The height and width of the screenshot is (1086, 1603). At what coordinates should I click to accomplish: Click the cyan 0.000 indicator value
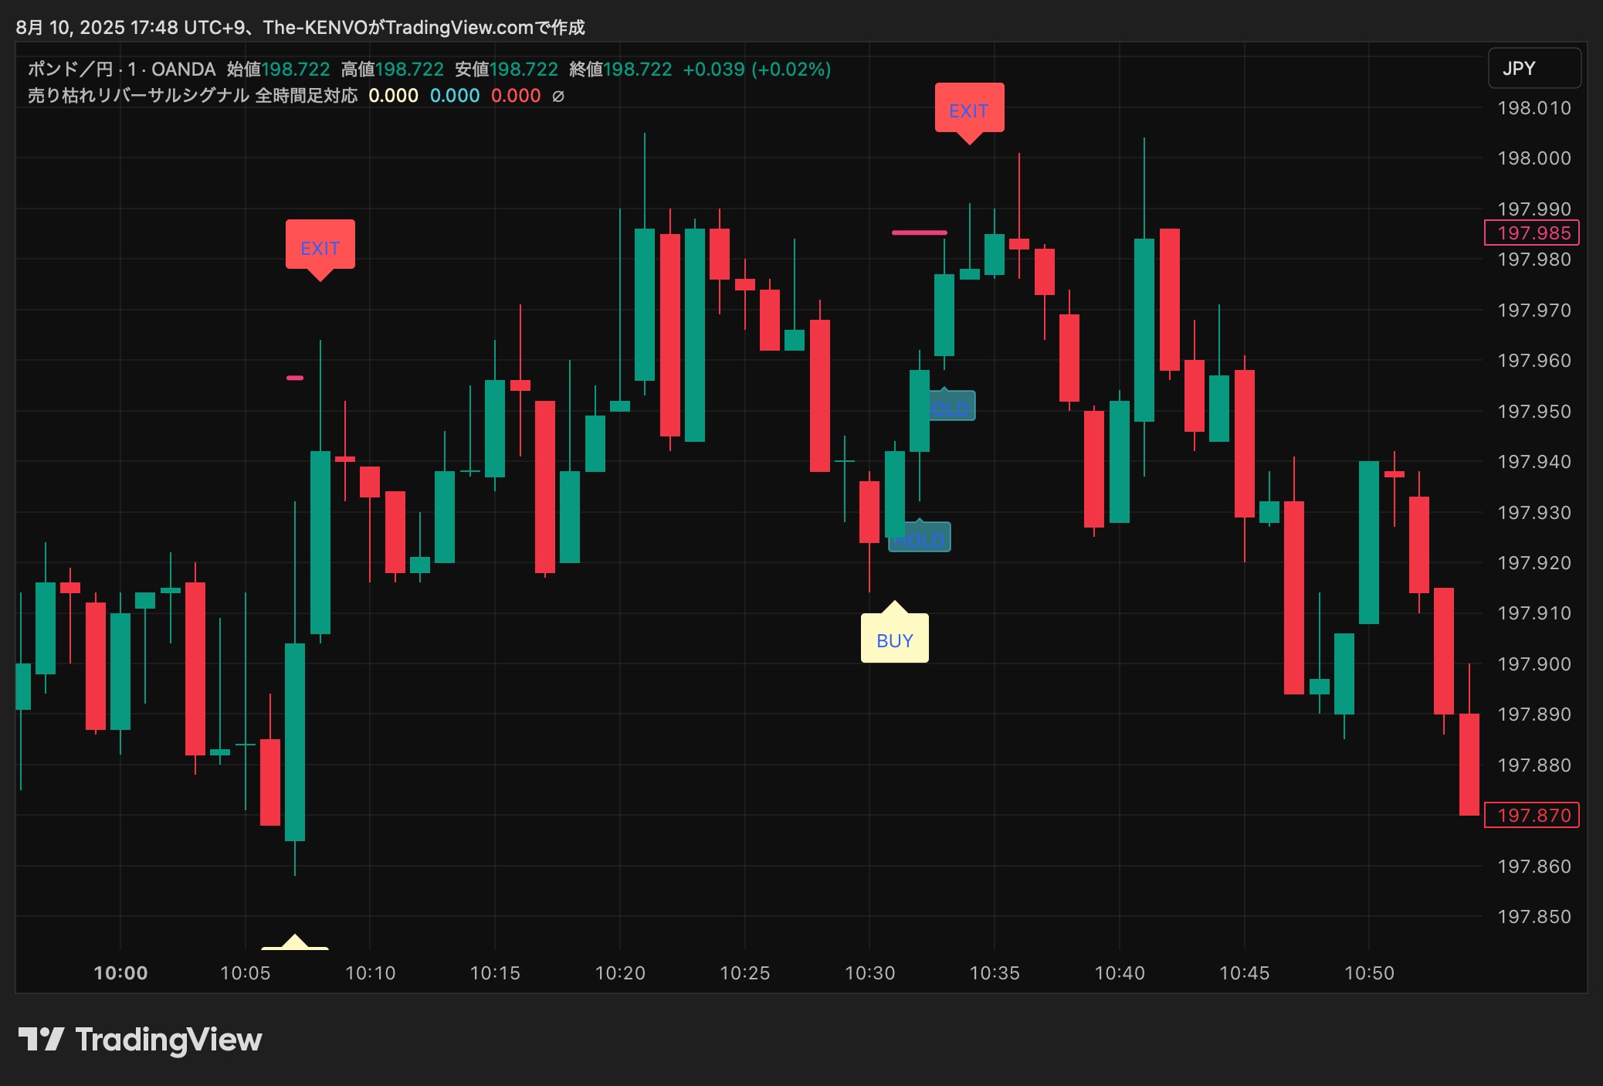pos(454,96)
